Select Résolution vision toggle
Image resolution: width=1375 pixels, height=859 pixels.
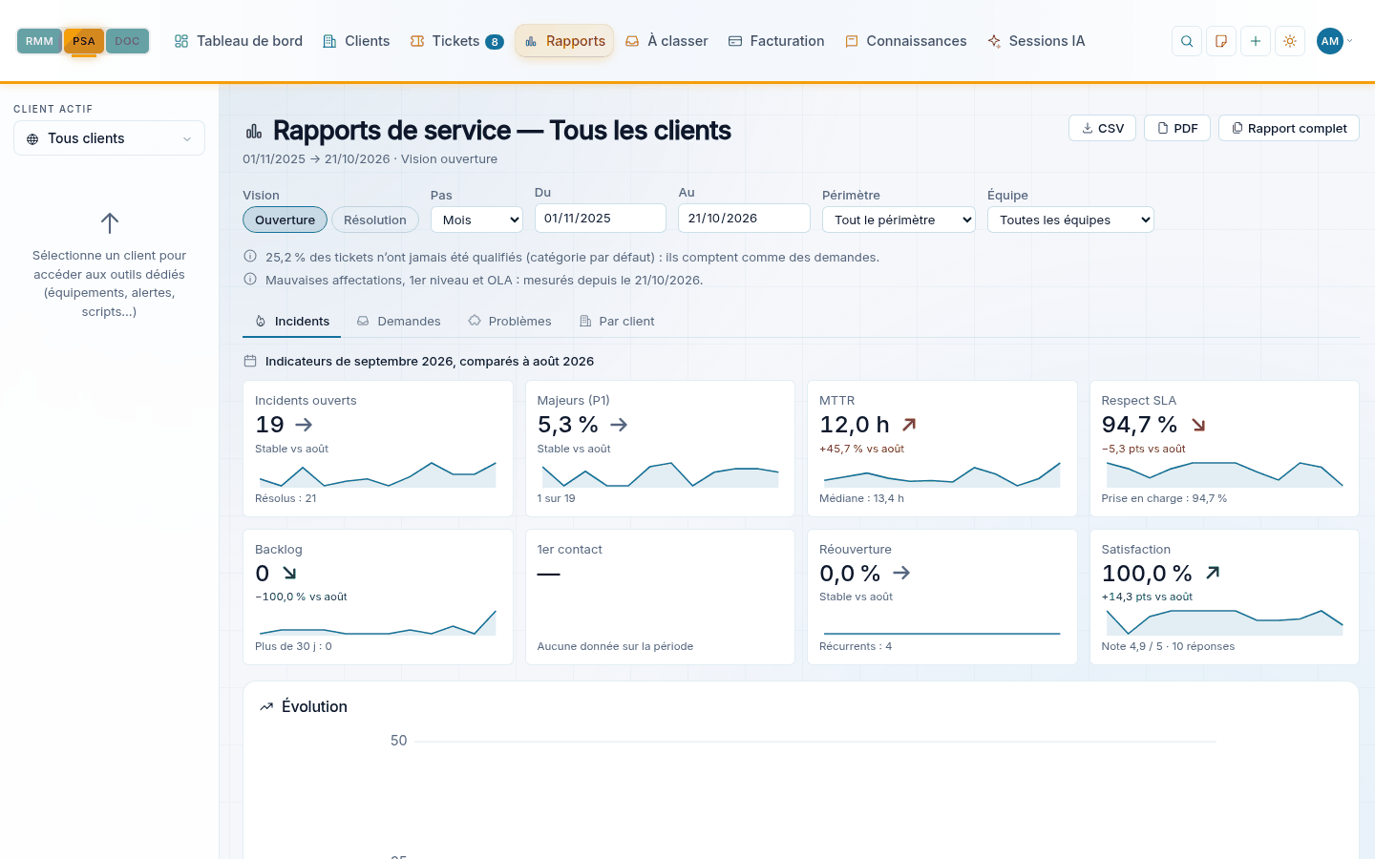(375, 220)
